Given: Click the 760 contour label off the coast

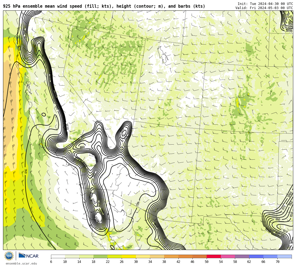Looking at the screenshot, I should click(x=26, y=172).
